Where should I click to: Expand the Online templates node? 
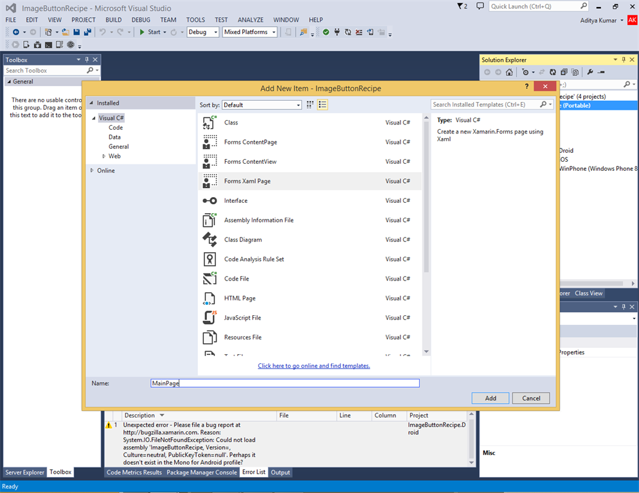click(92, 171)
